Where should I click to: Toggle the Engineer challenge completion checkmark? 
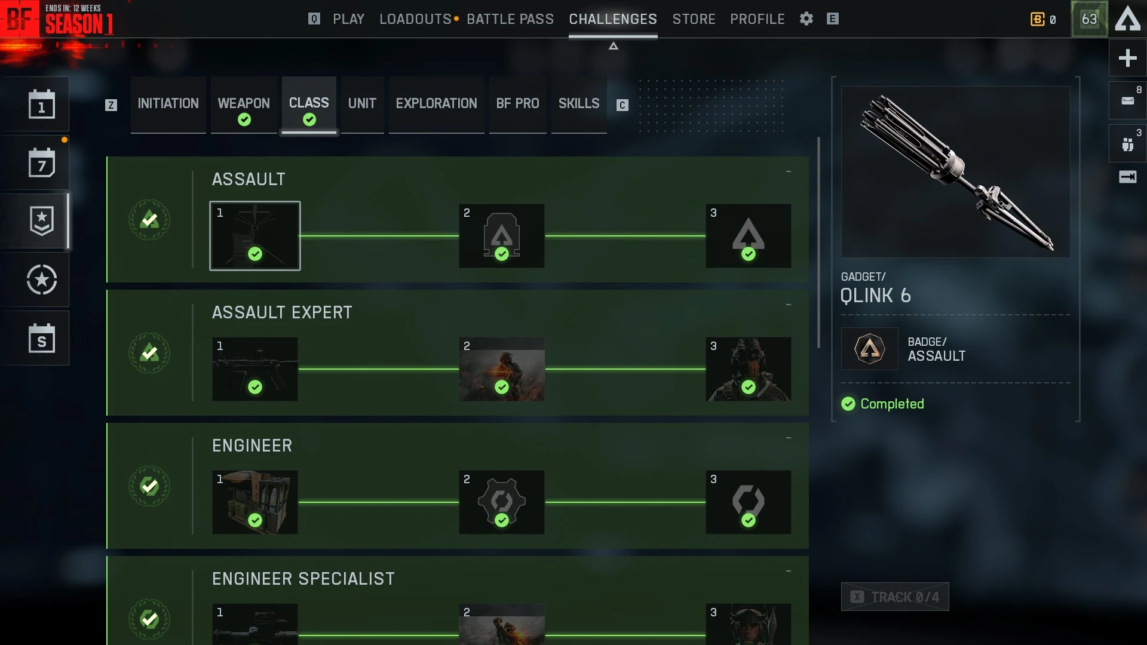pos(149,486)
